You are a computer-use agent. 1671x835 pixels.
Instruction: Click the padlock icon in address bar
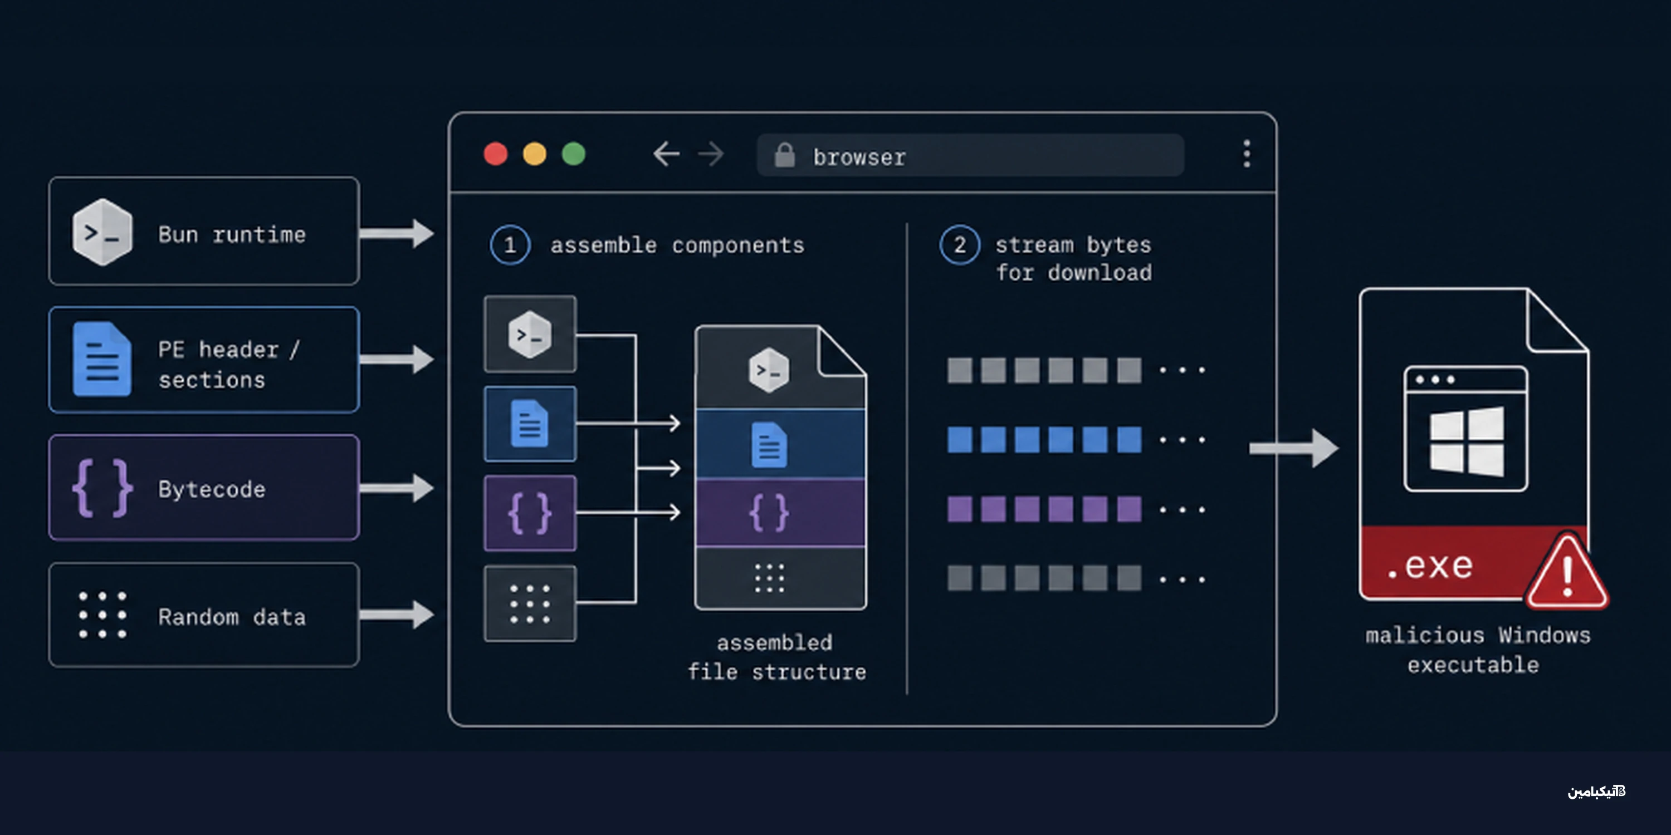point(784,155)
